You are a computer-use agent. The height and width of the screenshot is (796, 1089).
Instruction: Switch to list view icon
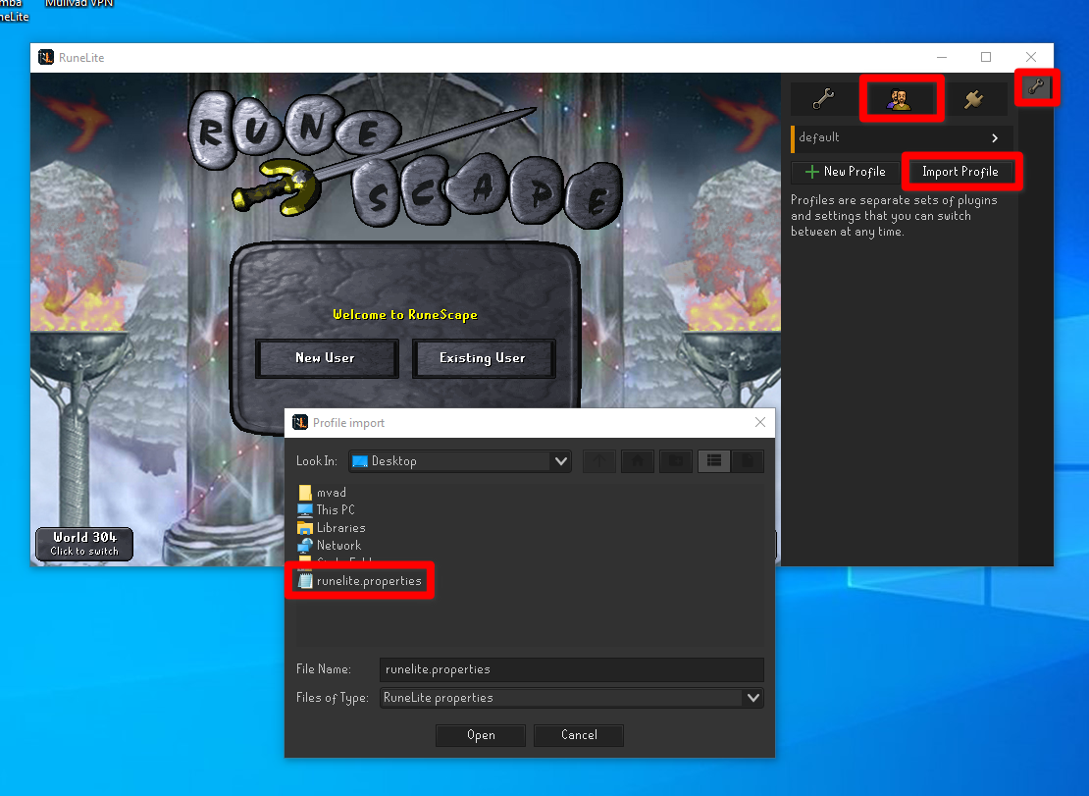pos(714,461)
